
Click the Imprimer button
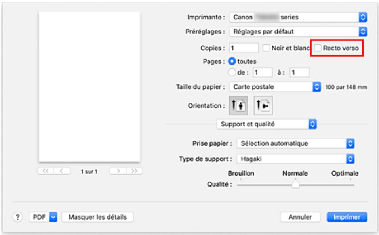347,217
